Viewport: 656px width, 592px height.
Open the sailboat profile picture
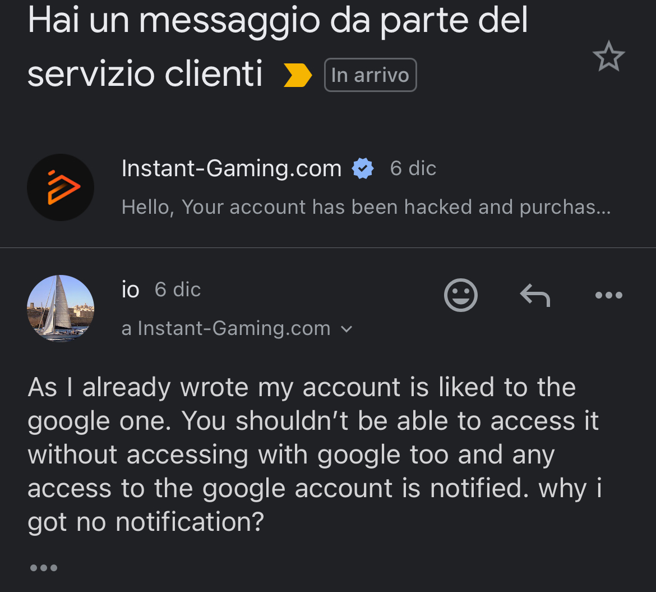61,308
